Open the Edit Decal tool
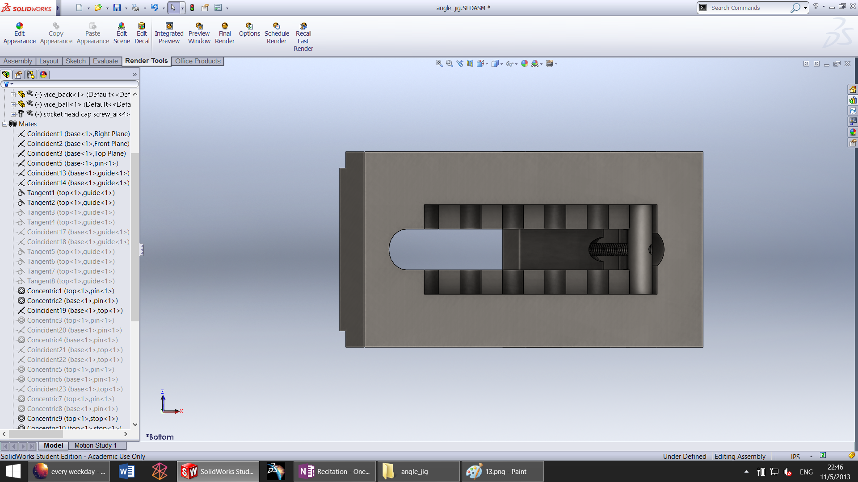 (x=142, y=33)
